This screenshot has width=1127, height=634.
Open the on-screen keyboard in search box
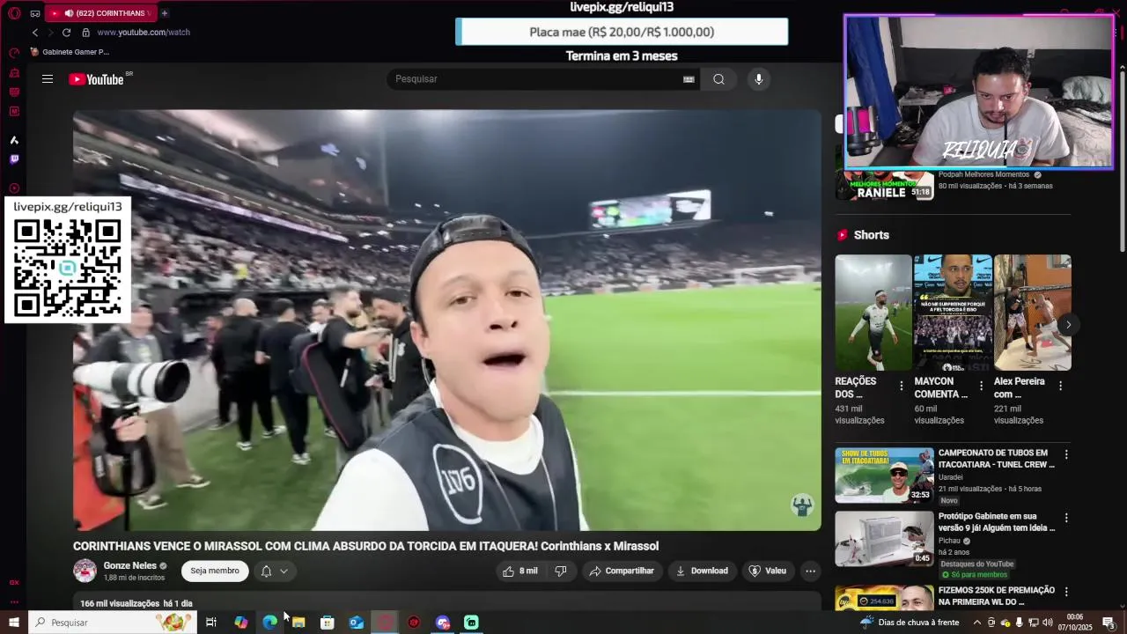[x=689, y=79]
